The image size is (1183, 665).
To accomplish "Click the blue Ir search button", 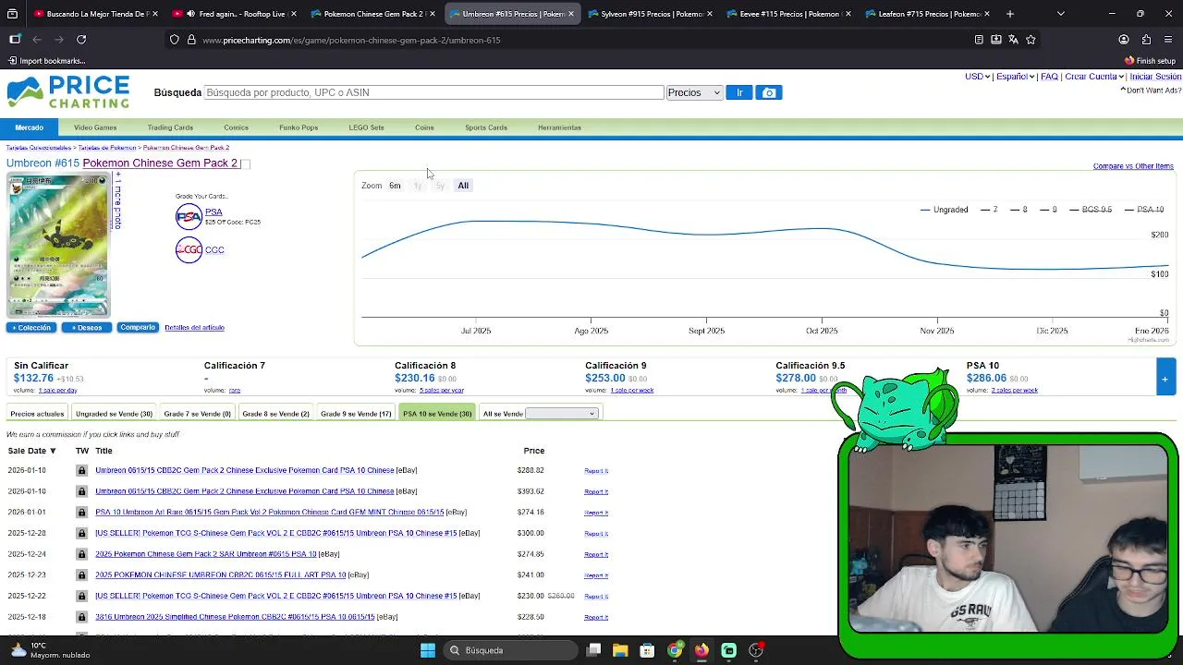I will click(739, 92).
